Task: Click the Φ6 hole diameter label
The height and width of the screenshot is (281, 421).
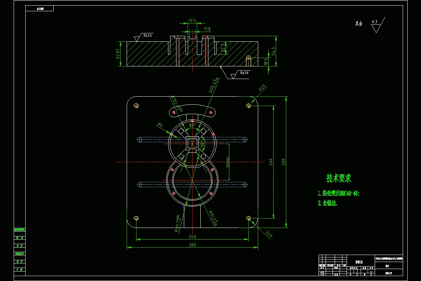Action: [160, 124]
